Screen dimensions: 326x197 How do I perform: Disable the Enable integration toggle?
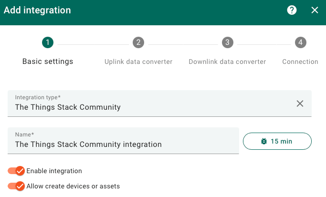16,171
